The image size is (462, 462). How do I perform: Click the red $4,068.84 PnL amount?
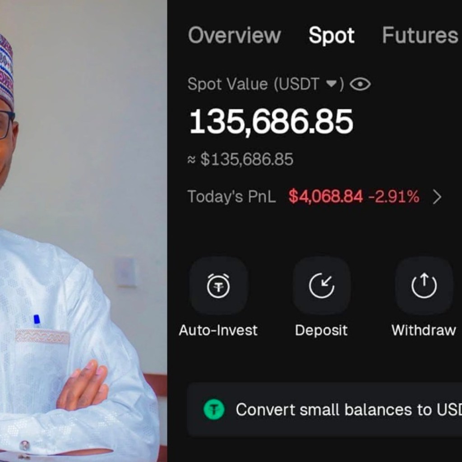(x=325, y=197)
